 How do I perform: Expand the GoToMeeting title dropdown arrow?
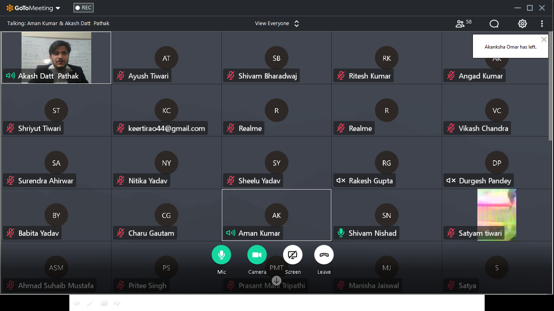[58, 8]
